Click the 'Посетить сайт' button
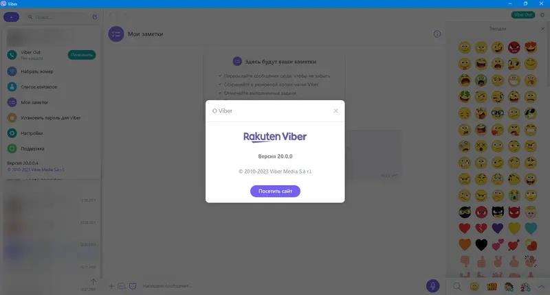 275,191
